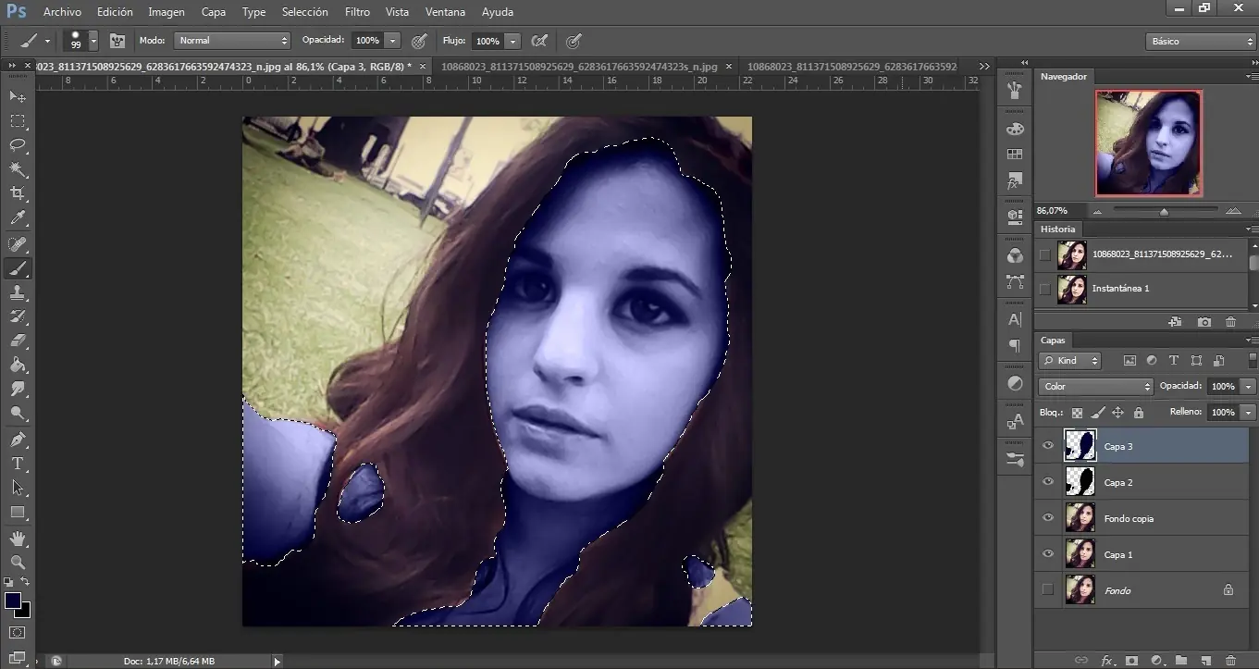Hide the Capa 3 layer

pos(1048,446)
